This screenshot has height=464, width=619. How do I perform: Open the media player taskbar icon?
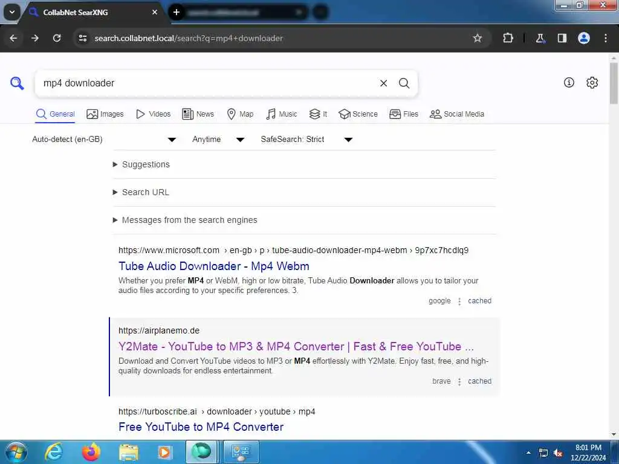click(x=164, y=452)
